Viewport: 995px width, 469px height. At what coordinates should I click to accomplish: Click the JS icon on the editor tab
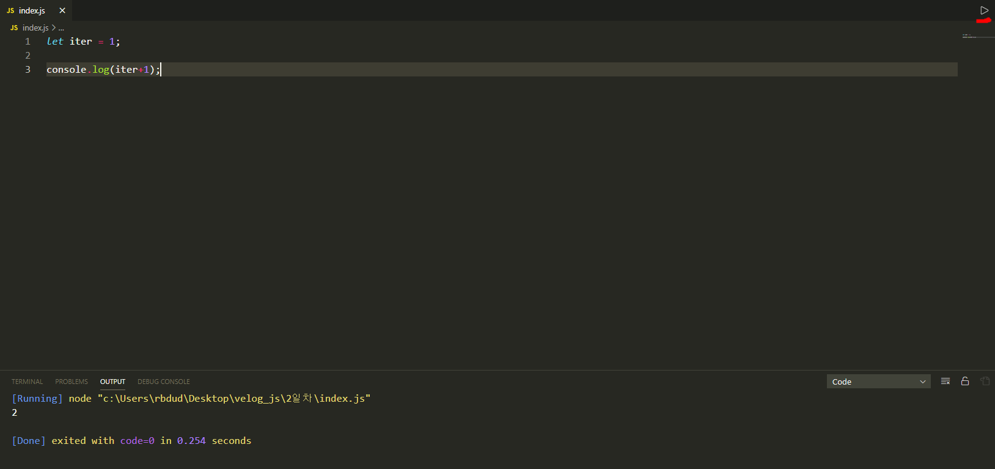pyautogui.click(x=10, y=10)
